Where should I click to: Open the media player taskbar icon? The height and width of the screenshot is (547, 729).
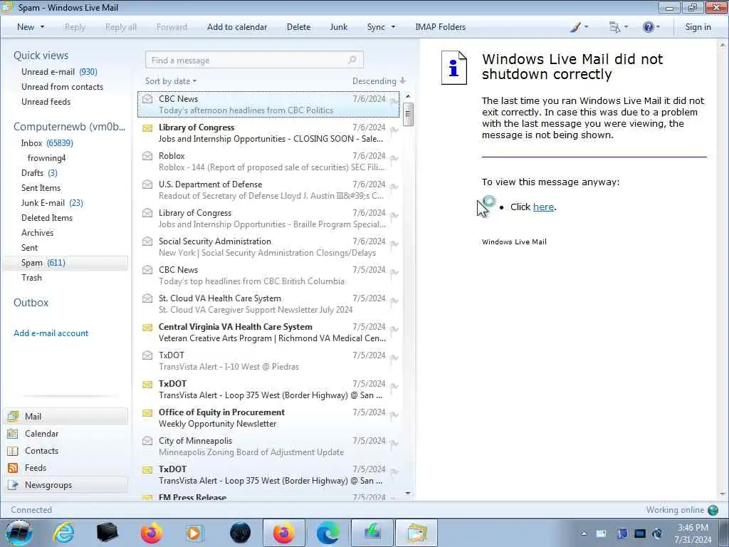coord(194,533)
